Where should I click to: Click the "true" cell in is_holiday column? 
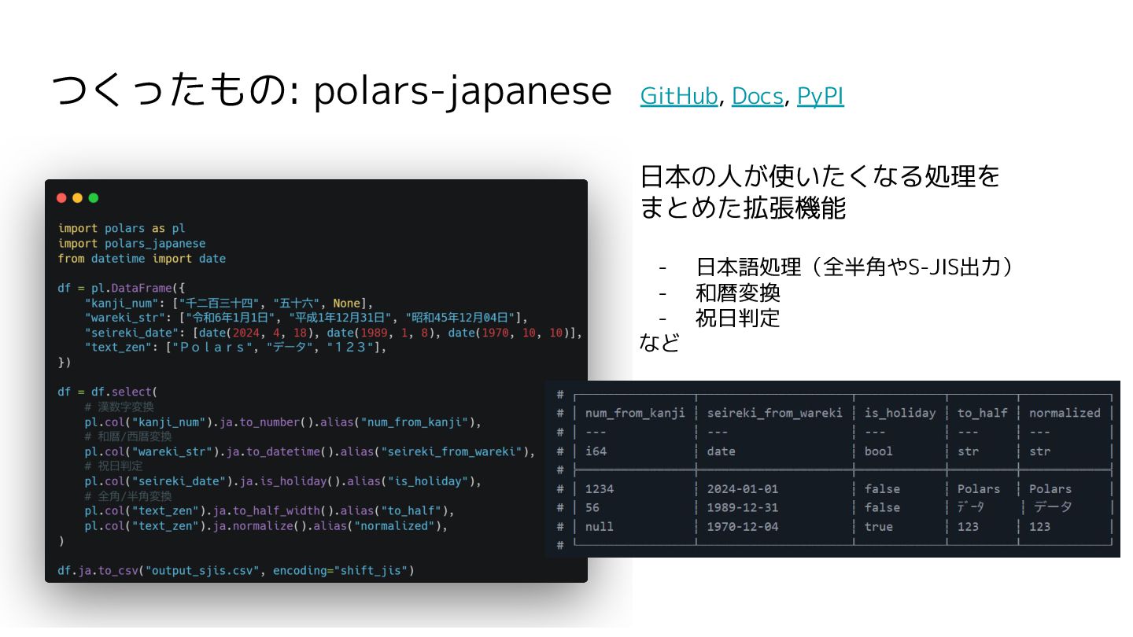(878, 527)
